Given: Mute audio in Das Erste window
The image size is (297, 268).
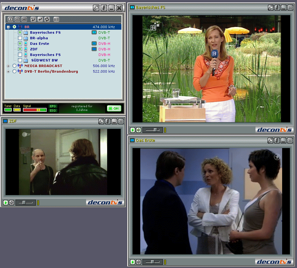Looking at the screenshot, I should 139,262.
